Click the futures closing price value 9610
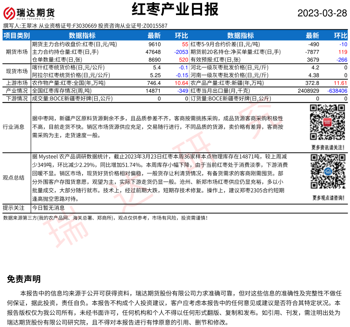The width and height of the screenshot is (350, 327). [154, 44]
